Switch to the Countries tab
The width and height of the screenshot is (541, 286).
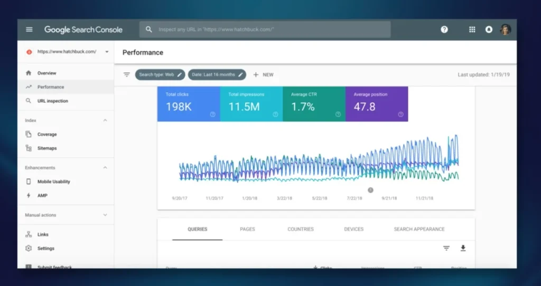tap(300, 230)
